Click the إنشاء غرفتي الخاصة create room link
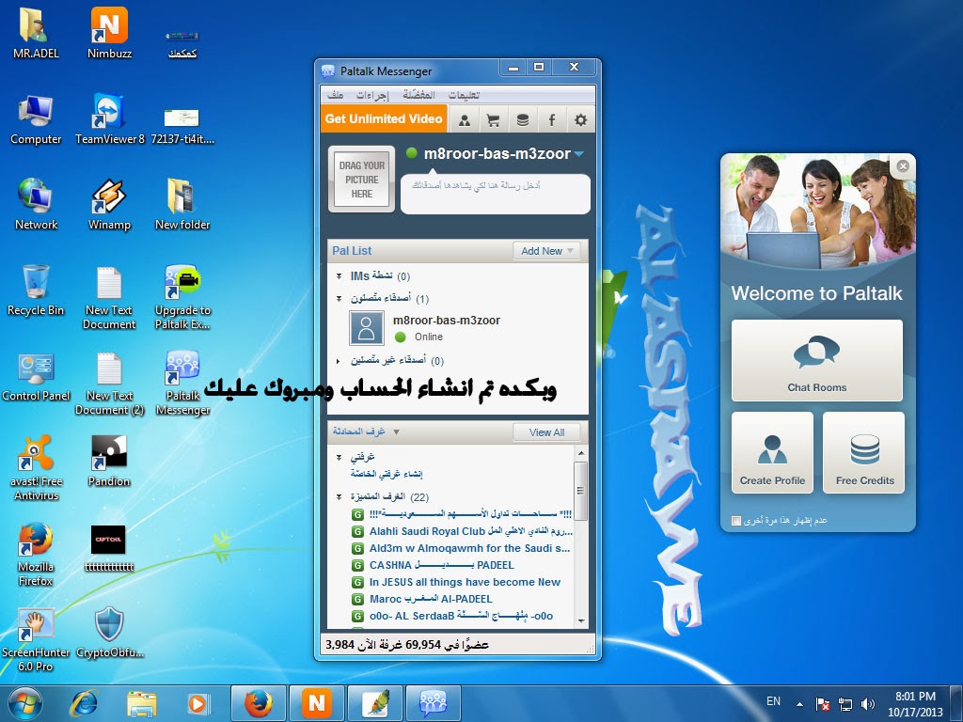This screenshot has height=722, width=963. point(387,474)
